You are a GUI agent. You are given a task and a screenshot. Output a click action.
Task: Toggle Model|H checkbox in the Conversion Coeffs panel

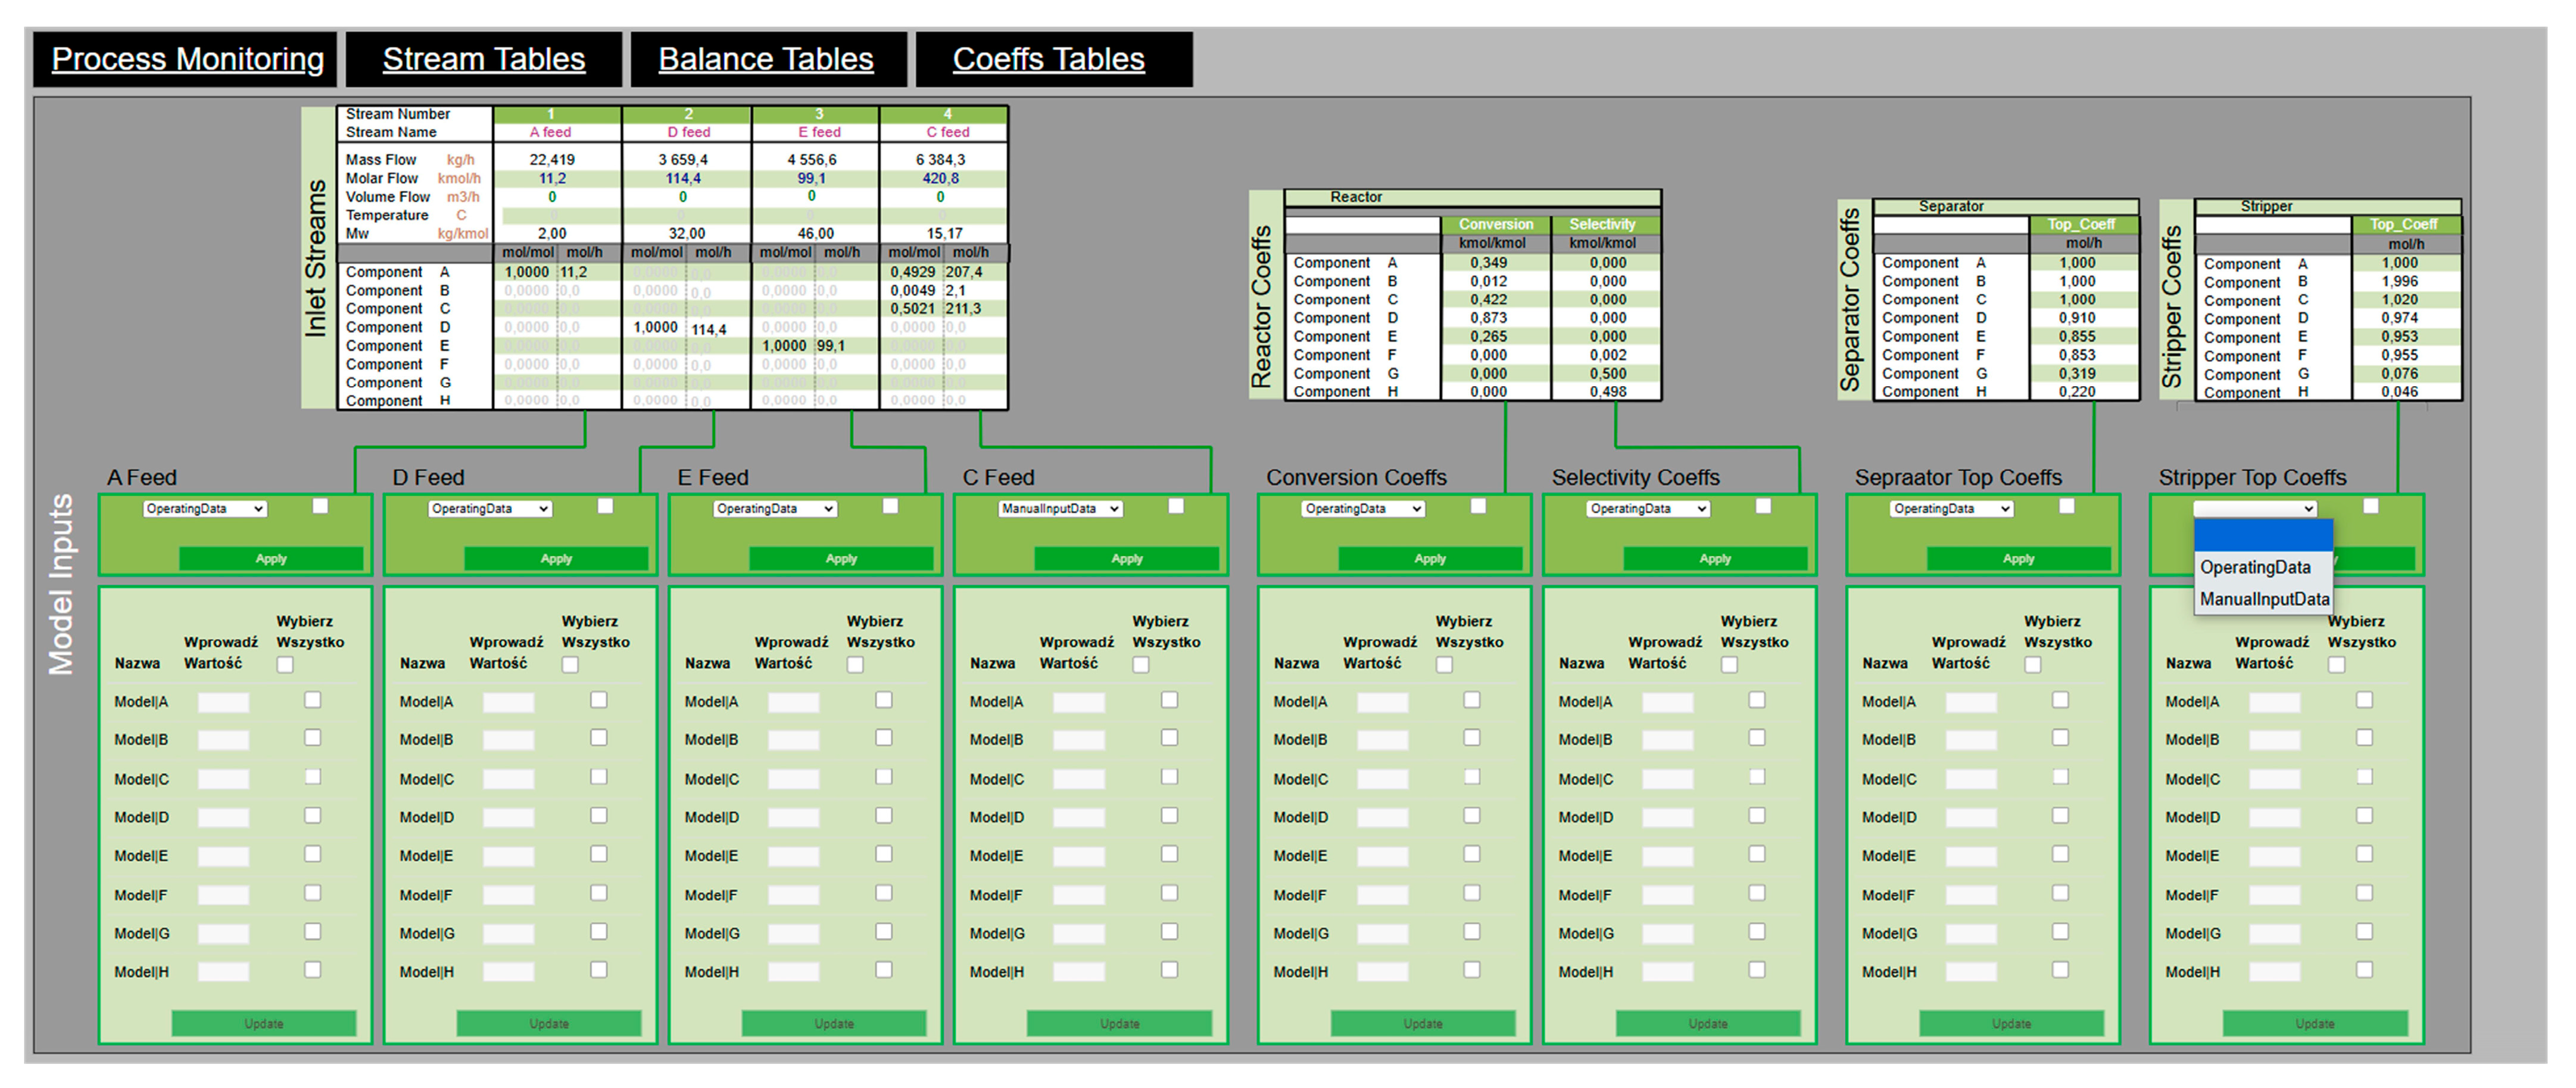click(1472, 969)
